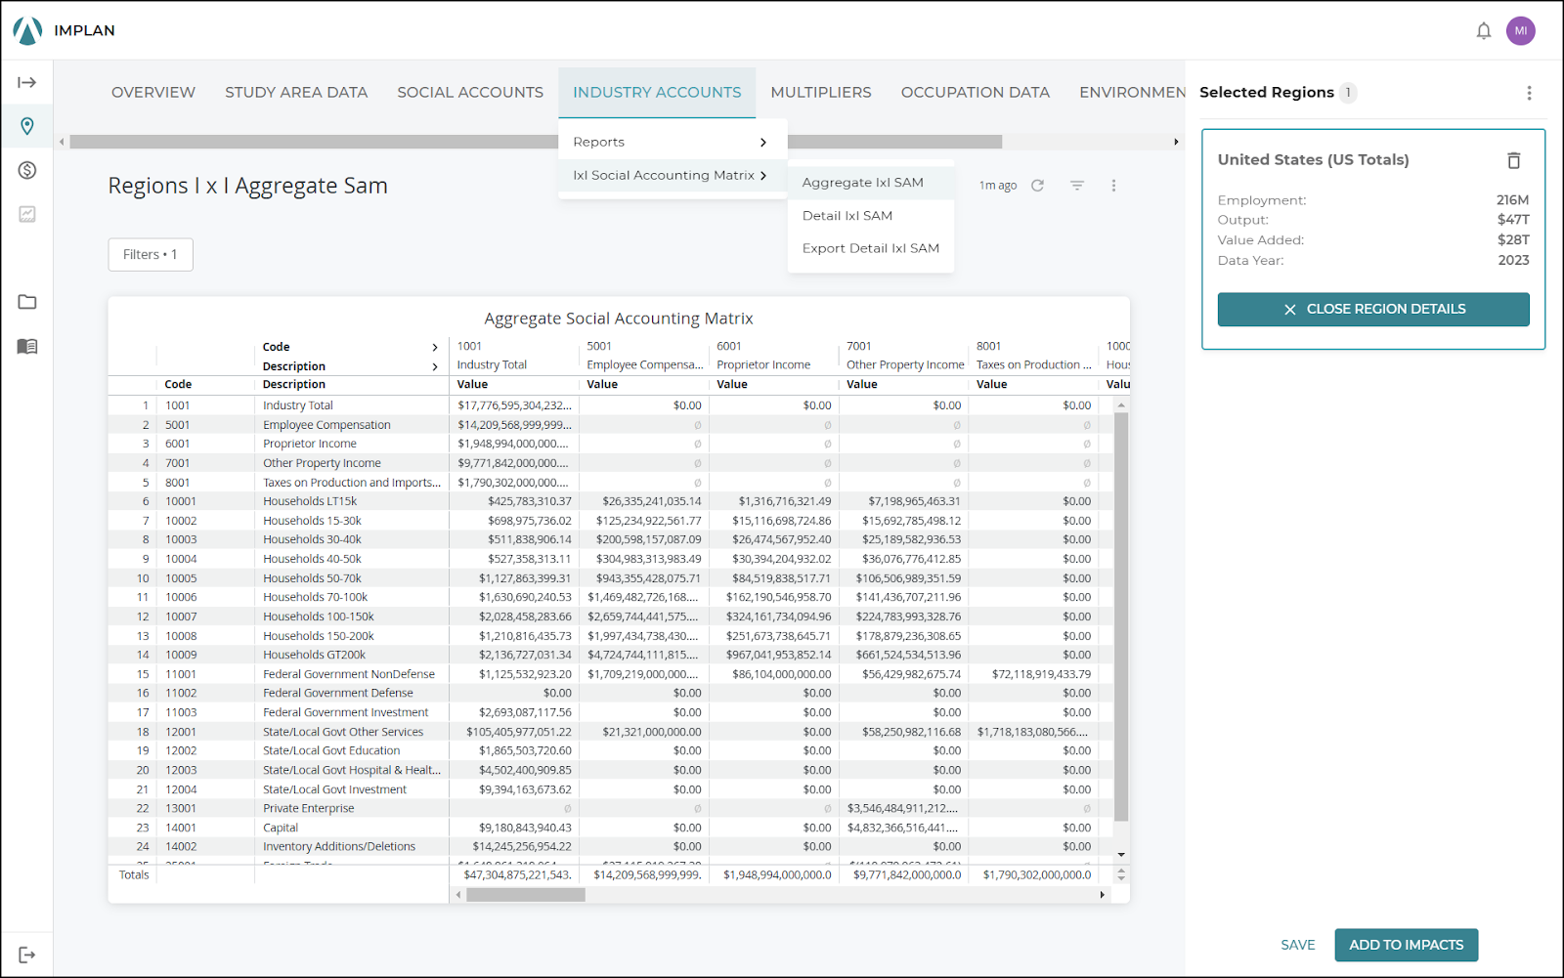Click the Selected Regions count badge

click(1348, 93)
